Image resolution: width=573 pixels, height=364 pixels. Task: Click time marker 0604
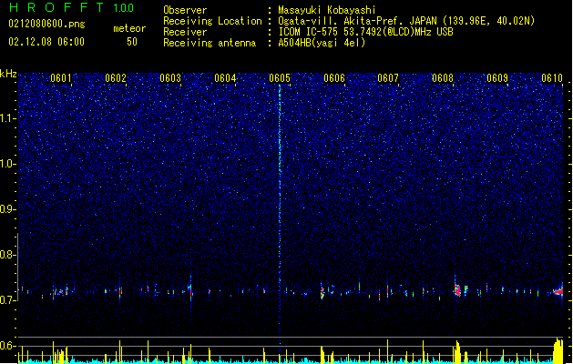tap(225, 78)
